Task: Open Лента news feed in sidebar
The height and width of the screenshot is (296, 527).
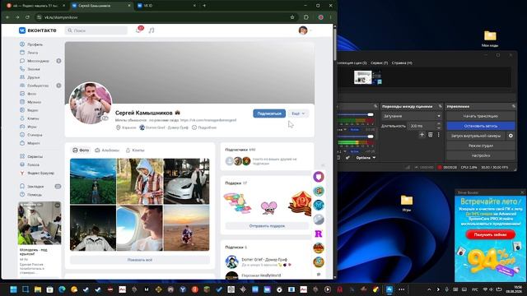Action: pyautogui.click(x=29, y=53)
